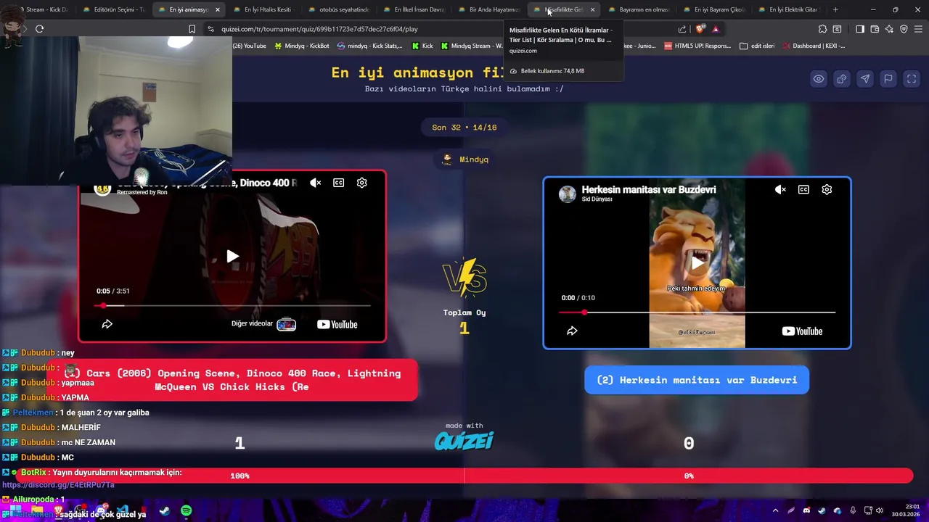
Task: Play the Cars opening scene video
Action: [x=232, y=256]
